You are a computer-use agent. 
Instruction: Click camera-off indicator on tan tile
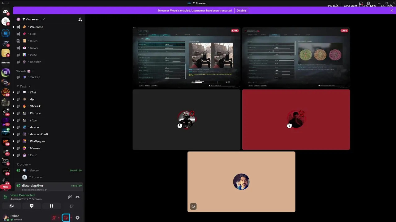coord(193,206)
